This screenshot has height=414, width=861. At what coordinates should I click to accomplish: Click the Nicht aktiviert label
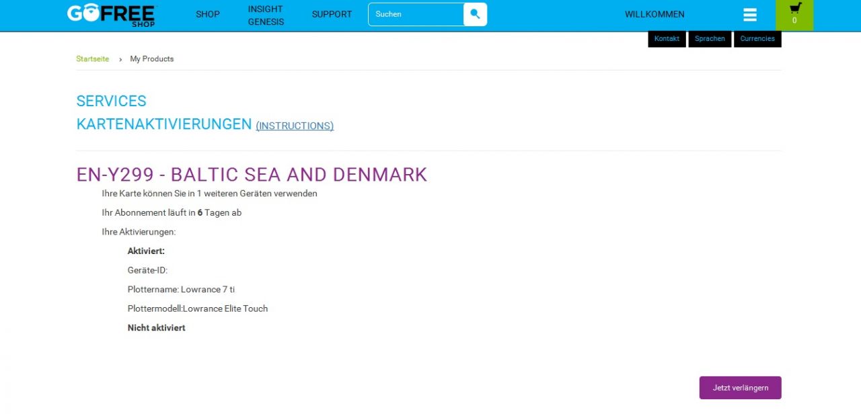click(156, 328)
